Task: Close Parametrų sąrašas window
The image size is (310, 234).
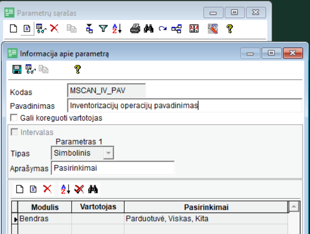Action: tap(255, 12)
